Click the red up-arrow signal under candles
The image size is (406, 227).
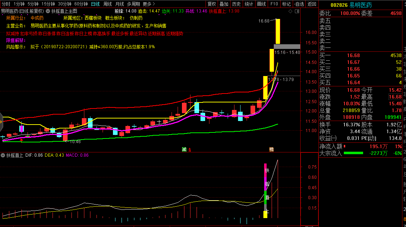coord(22,140)
